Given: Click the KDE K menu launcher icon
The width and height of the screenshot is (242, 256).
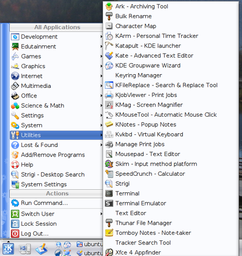Looking at the screenshot, I should point(8,248).
